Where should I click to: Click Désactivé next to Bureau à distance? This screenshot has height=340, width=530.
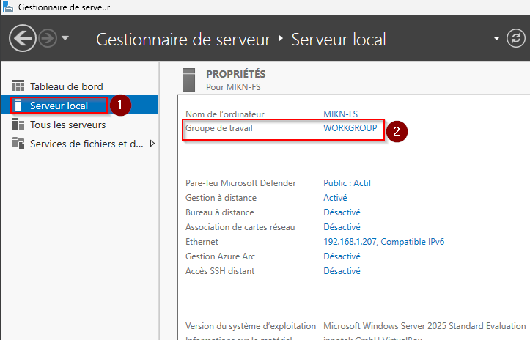tap(342, 212)
